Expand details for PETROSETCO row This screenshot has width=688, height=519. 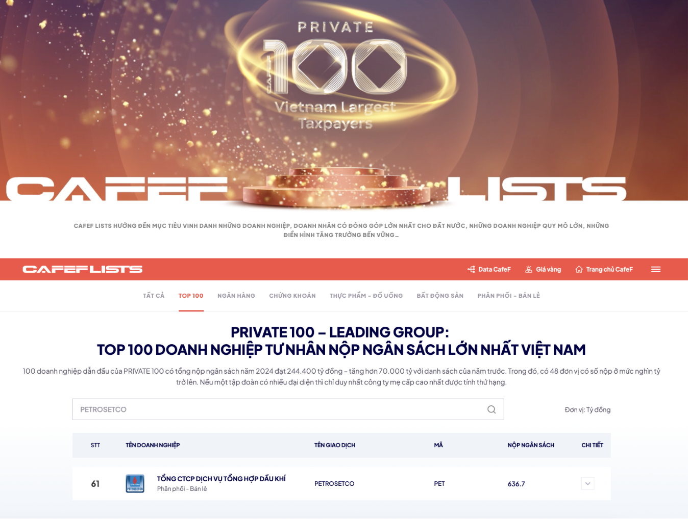tap(587, 483)
